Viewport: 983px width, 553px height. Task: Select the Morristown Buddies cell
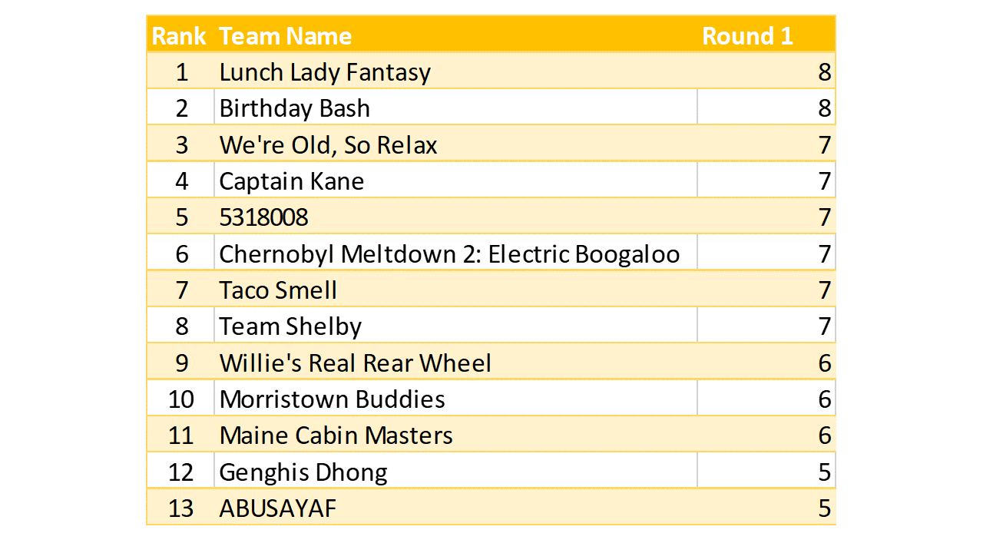point(332,399)
